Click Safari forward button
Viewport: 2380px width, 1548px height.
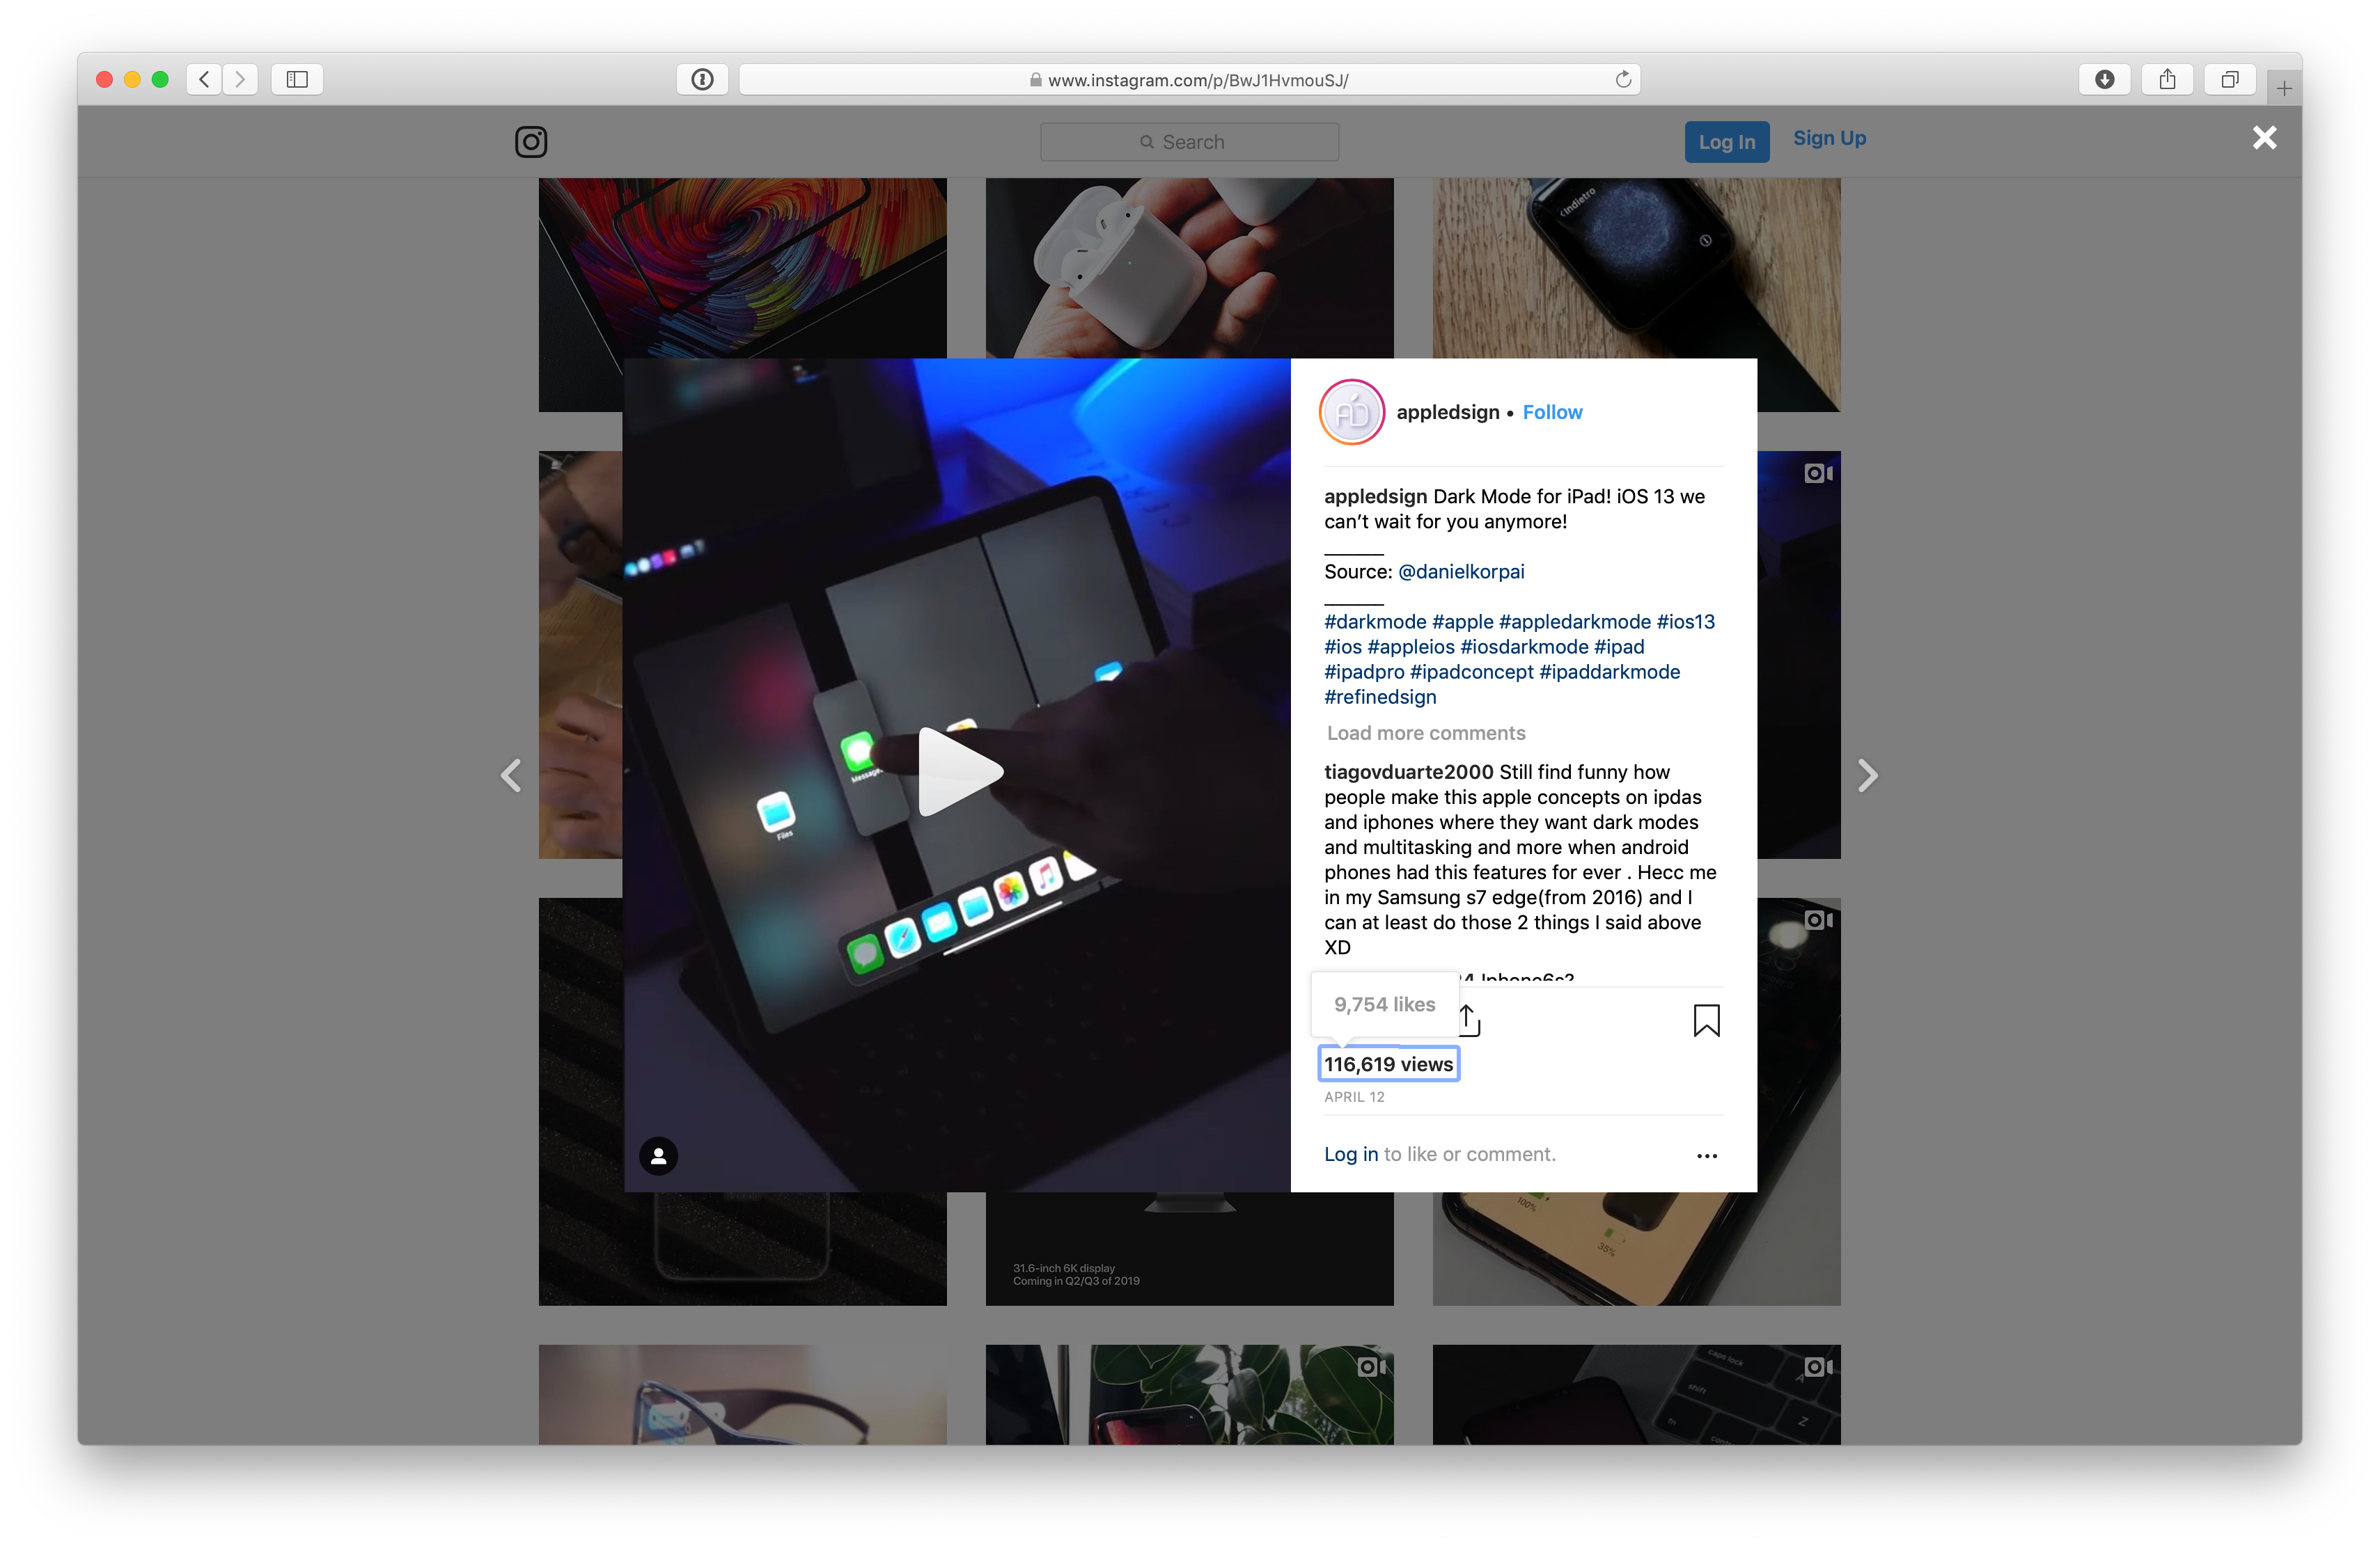(240, 79)
